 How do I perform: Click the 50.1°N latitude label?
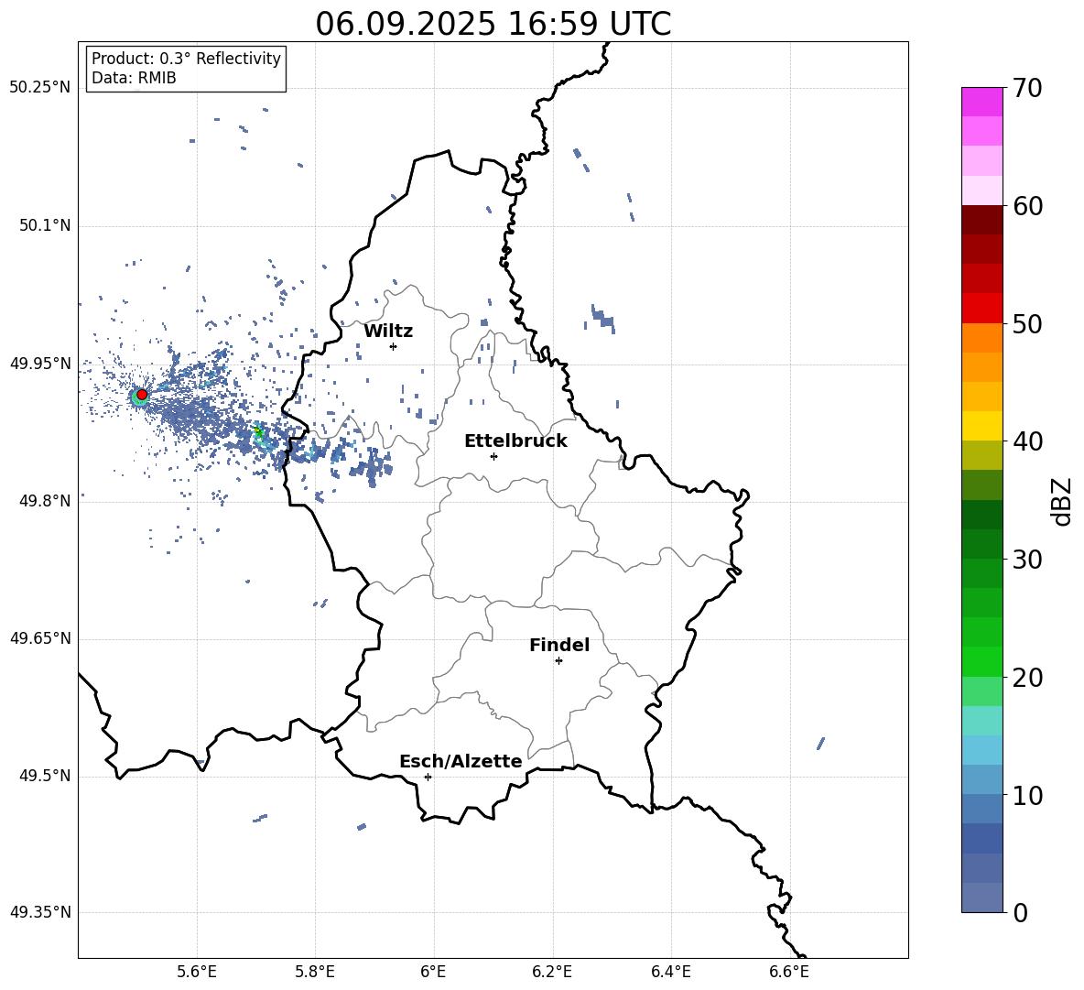45,225
